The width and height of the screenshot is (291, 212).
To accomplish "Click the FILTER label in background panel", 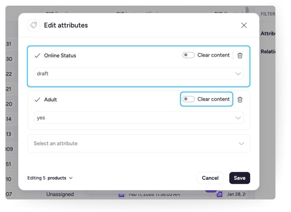I will (x=268, y=14).
